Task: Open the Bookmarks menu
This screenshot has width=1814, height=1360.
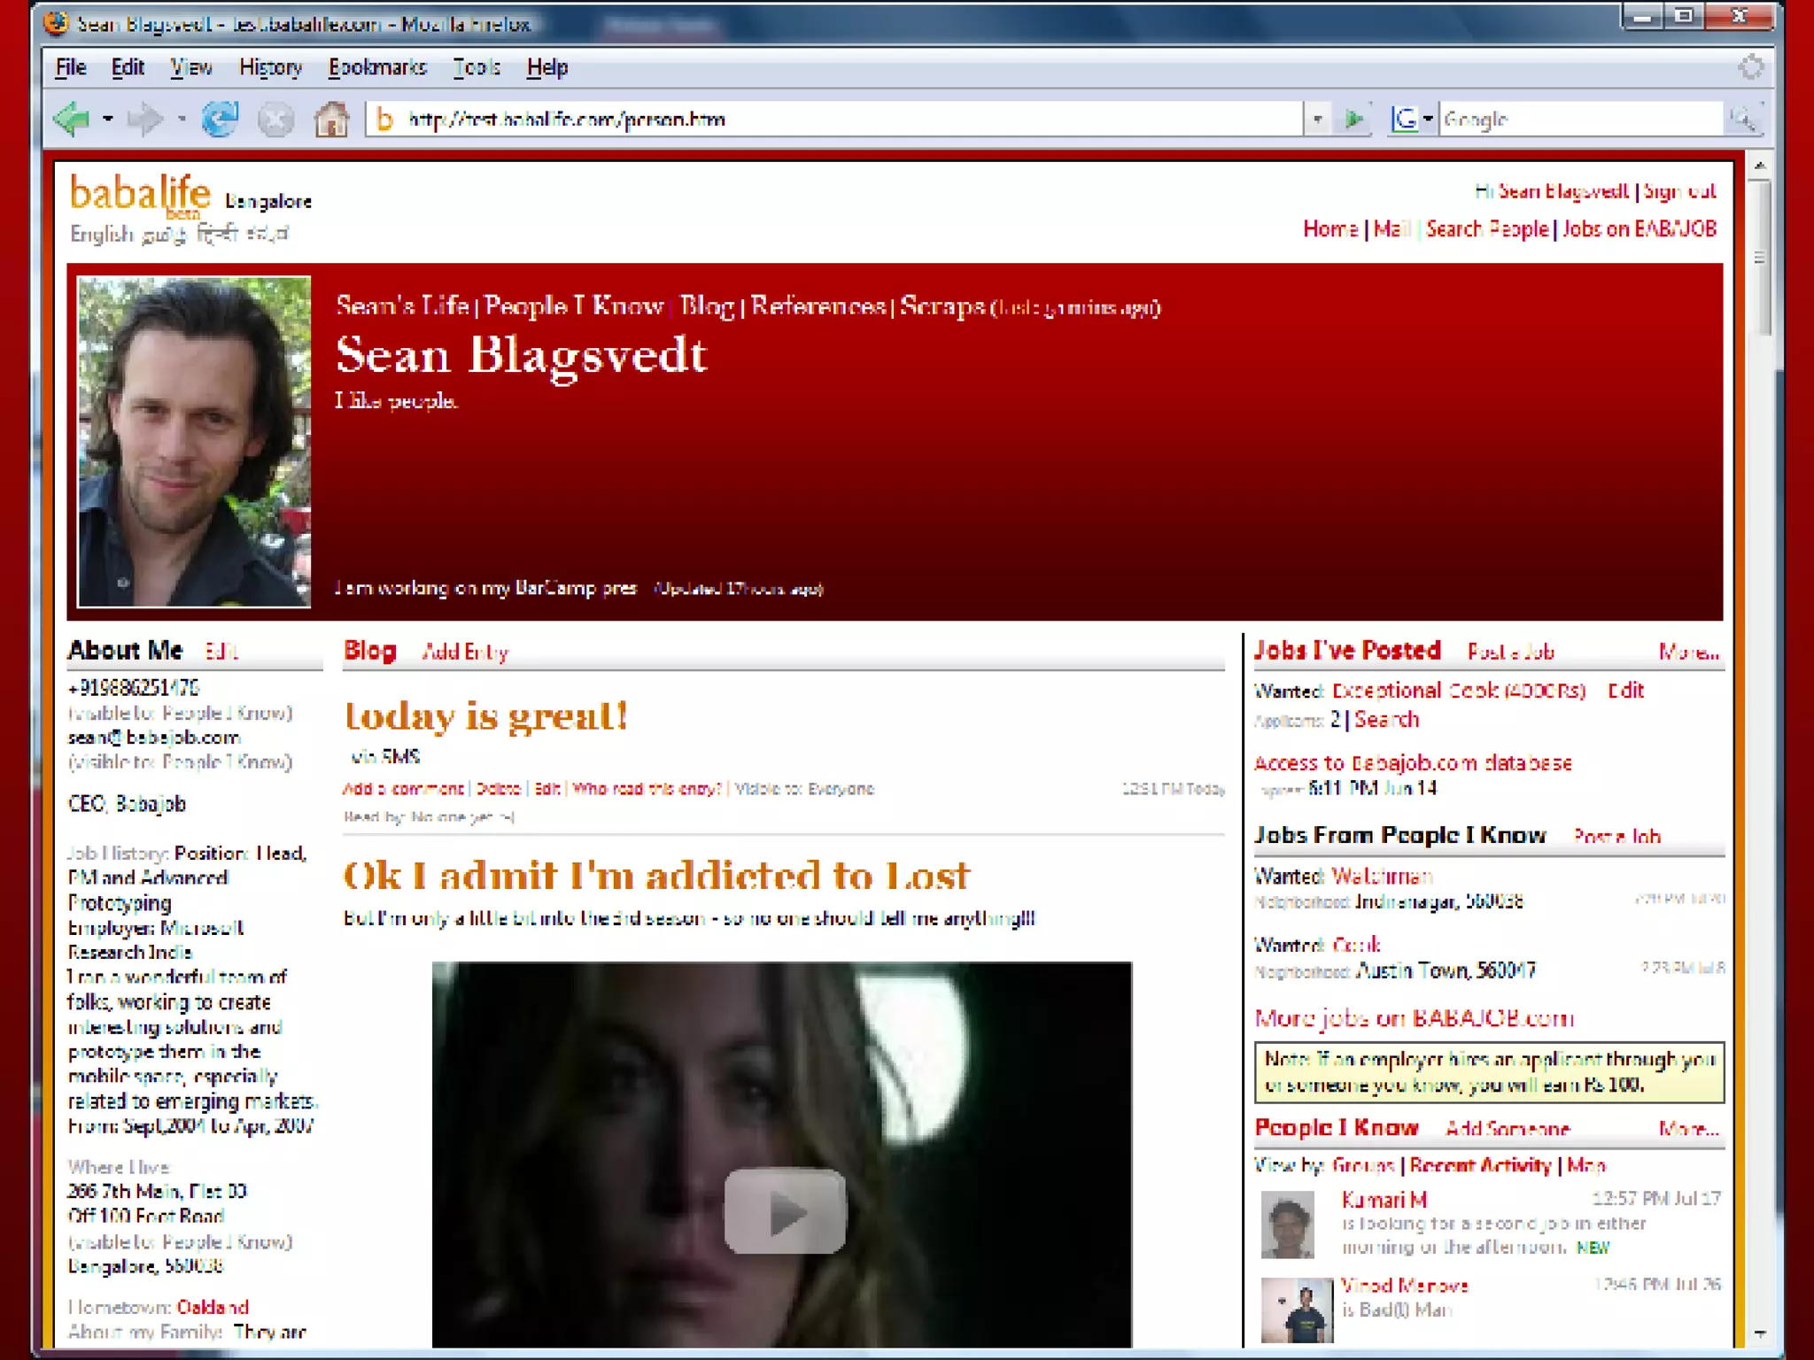Action: click(377, 67)
